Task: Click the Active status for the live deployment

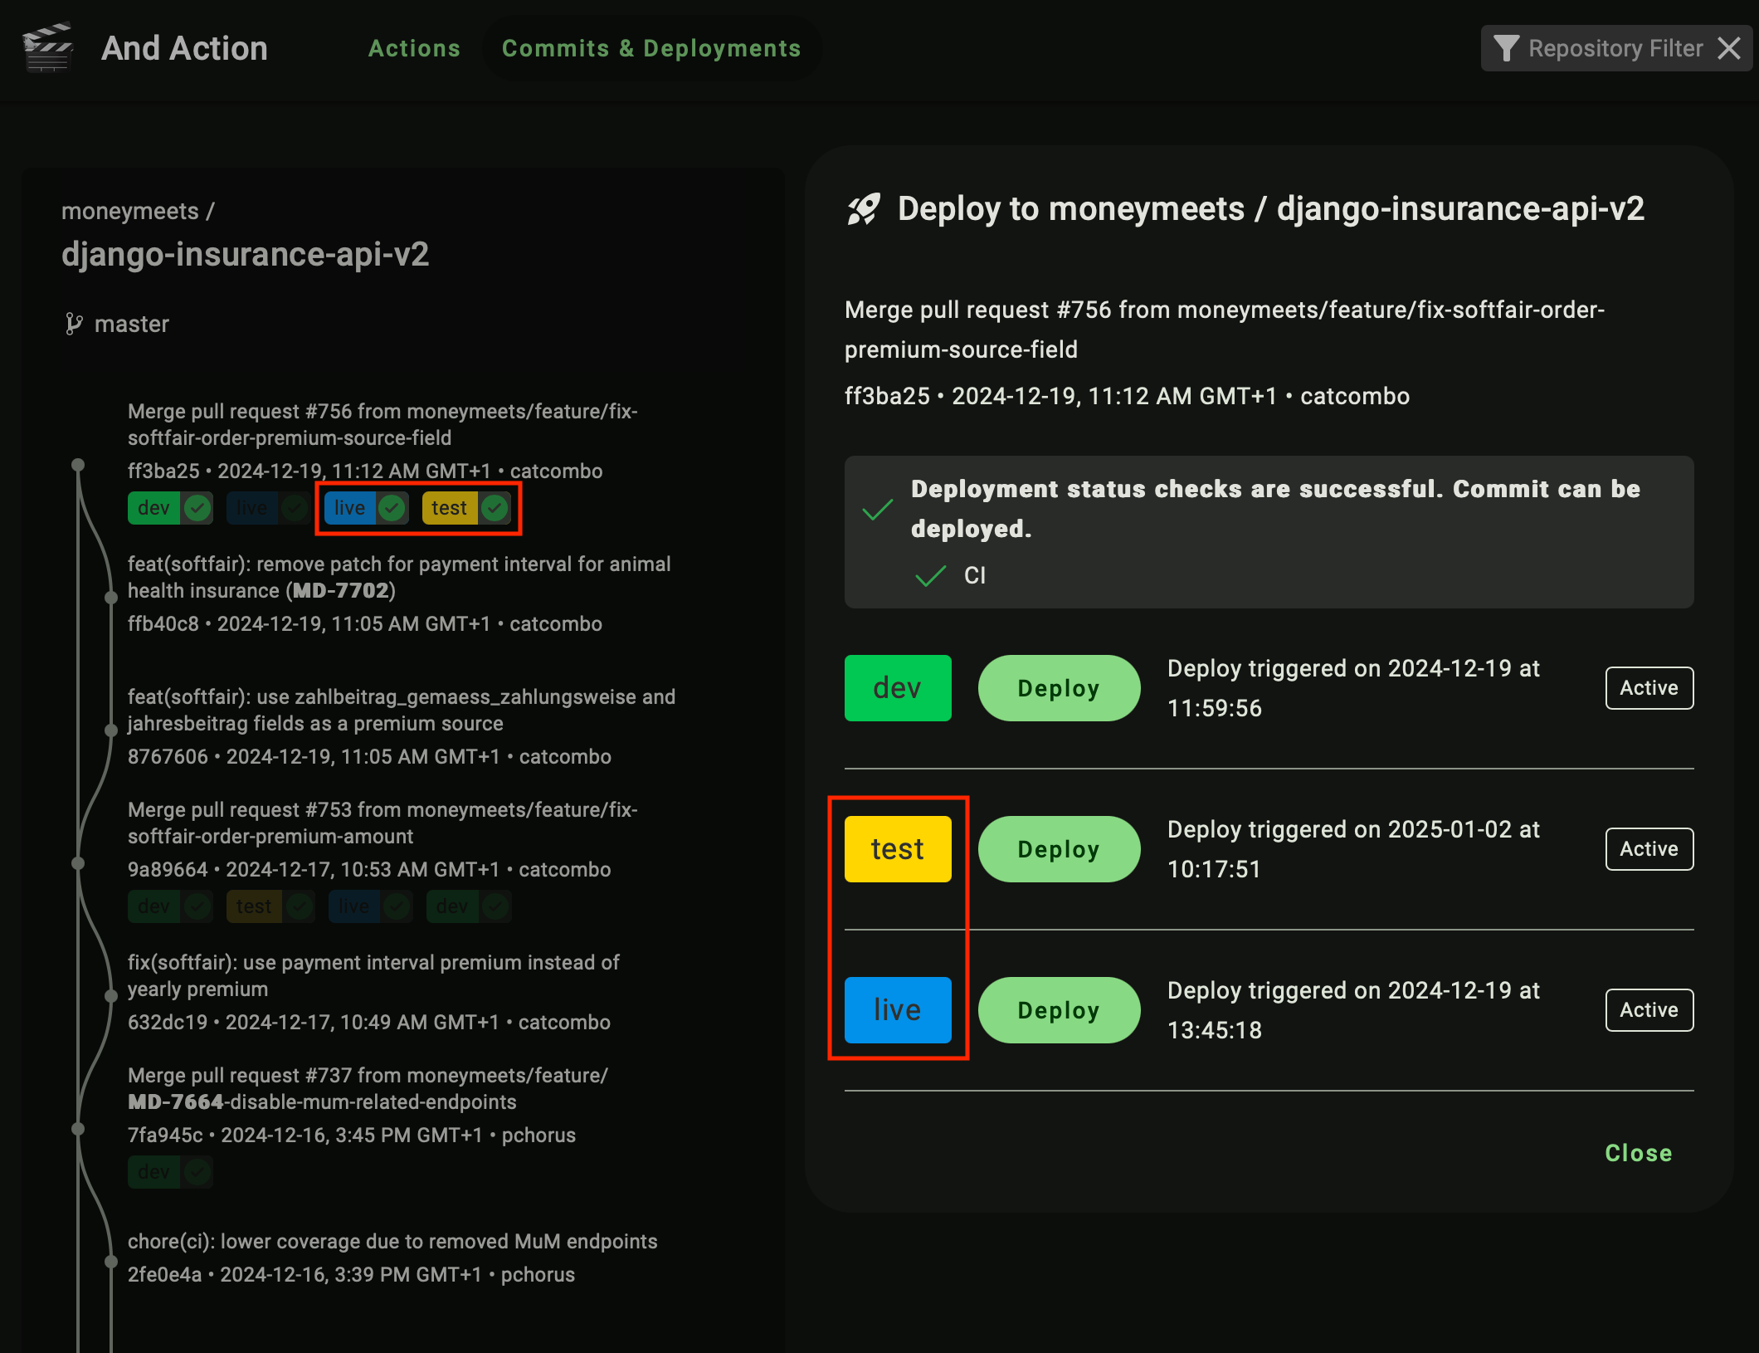Action: [1649, 1010]
